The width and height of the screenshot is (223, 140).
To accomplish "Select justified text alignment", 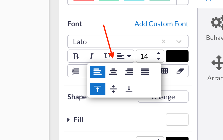I will click(145, 72).
